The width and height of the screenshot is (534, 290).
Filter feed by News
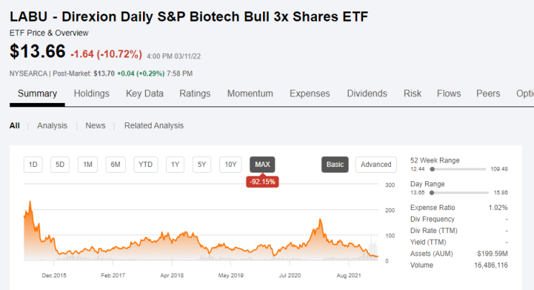click(96, 125)
